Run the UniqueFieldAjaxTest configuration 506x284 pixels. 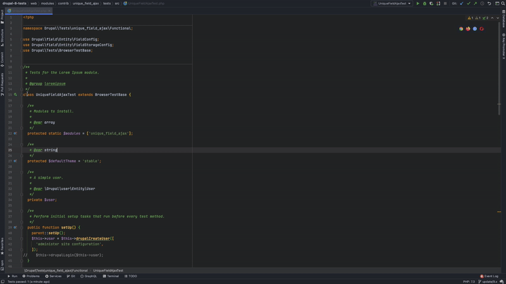(x=417, y=3)
